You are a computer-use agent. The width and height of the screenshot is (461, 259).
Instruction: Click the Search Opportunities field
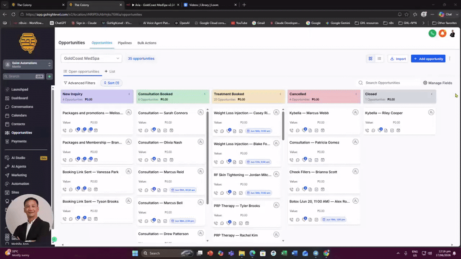click(x=388, y=83)
